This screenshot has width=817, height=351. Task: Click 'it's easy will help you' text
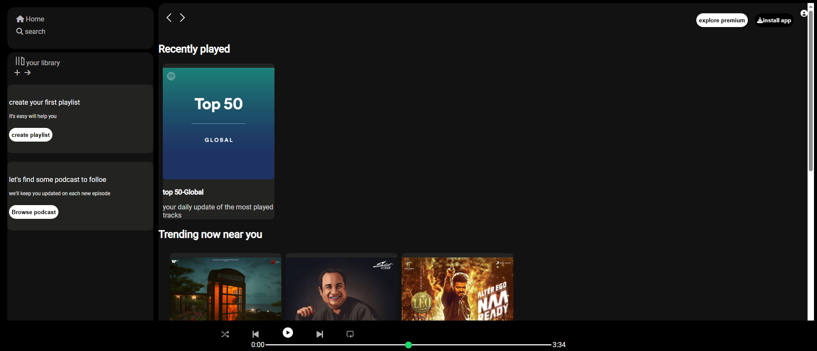(33, 116)
